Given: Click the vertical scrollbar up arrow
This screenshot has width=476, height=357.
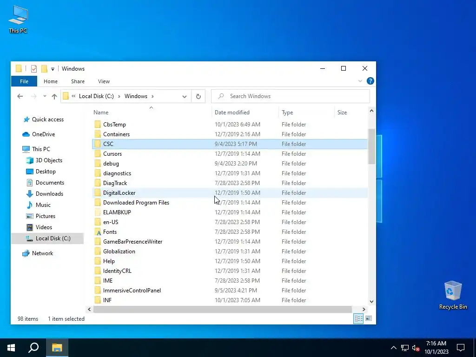Looking at the screenshot, I should click(x=371, y=111).
